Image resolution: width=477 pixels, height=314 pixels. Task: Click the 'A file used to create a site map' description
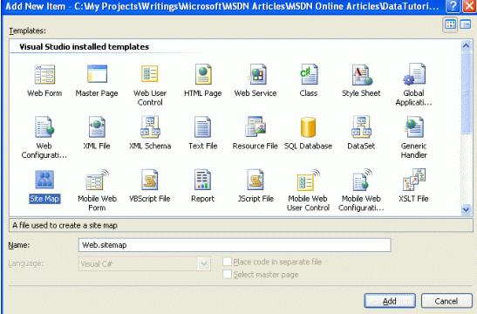click(65, 225)
